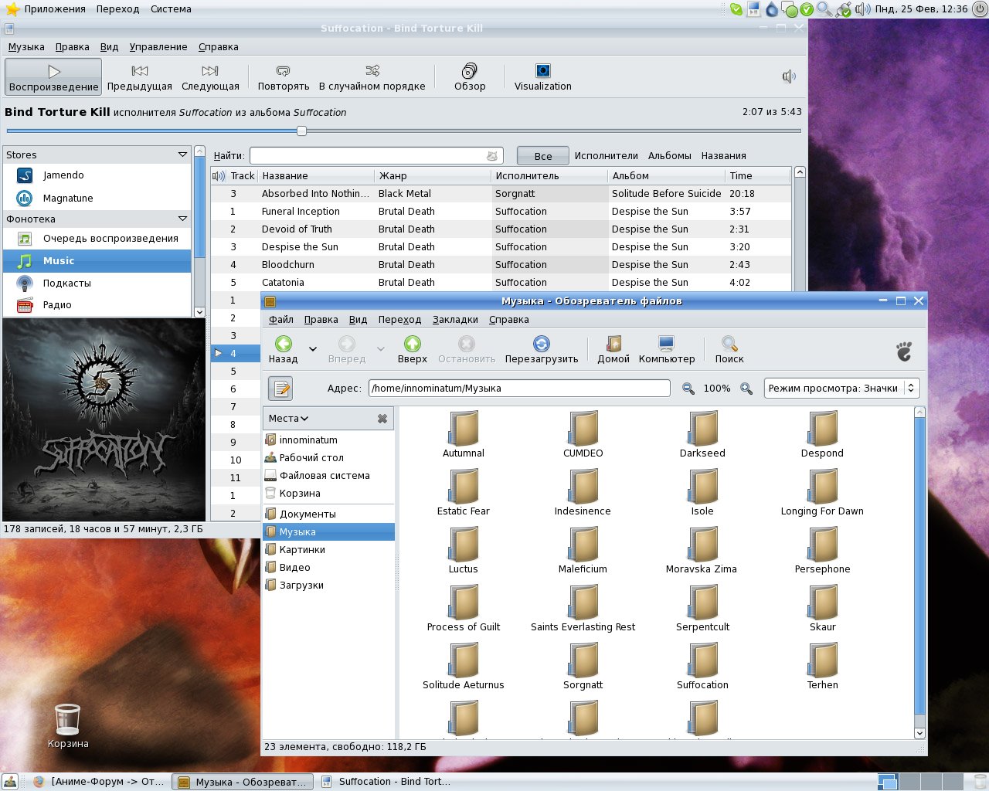Select the Estatic Fear folder

click(x=464, y=492)
